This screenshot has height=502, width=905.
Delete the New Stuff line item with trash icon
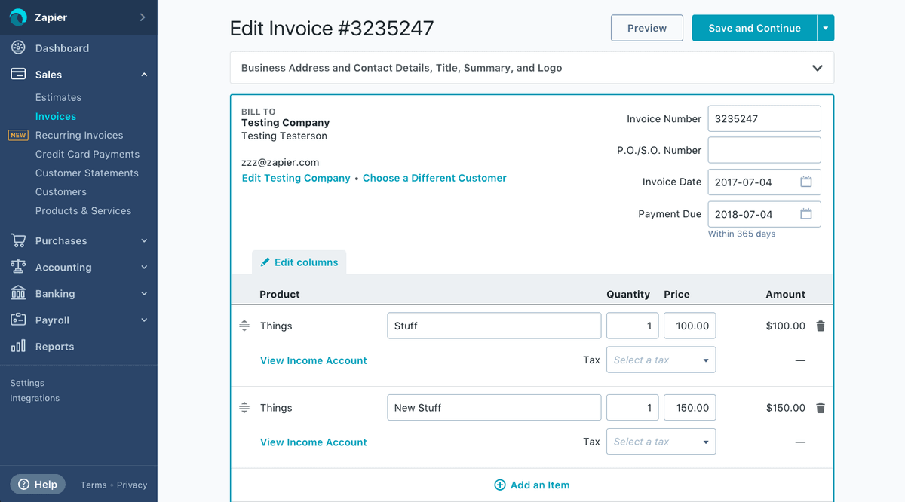(x=821, y=408)
